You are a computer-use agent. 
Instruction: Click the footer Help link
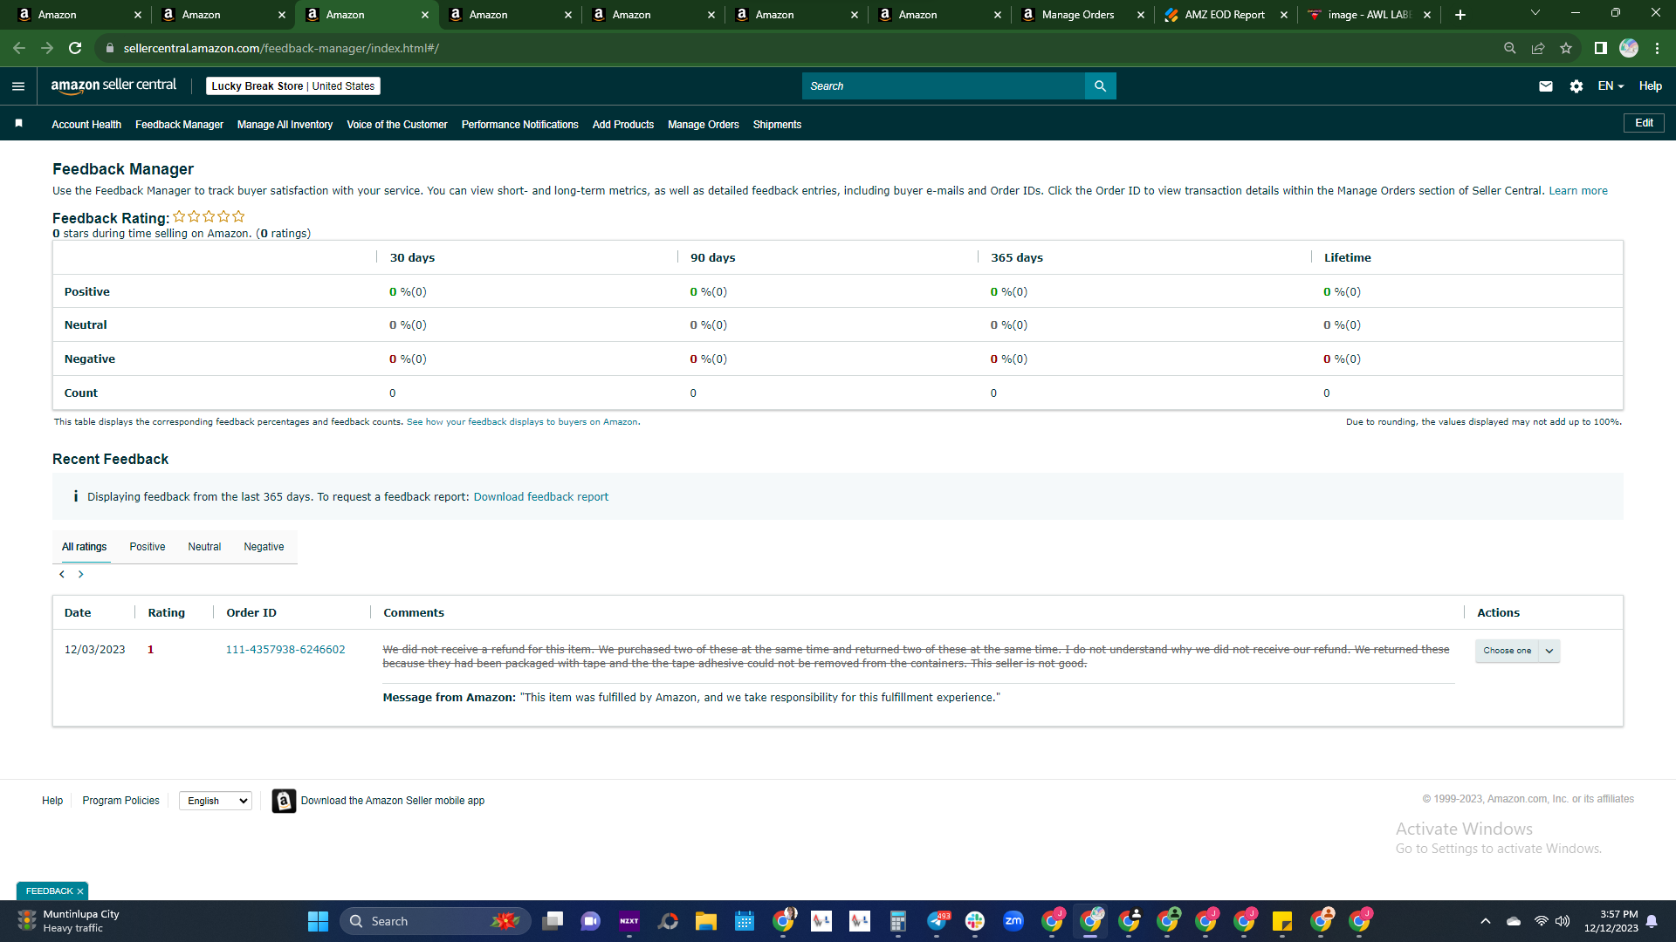[52, 801]
